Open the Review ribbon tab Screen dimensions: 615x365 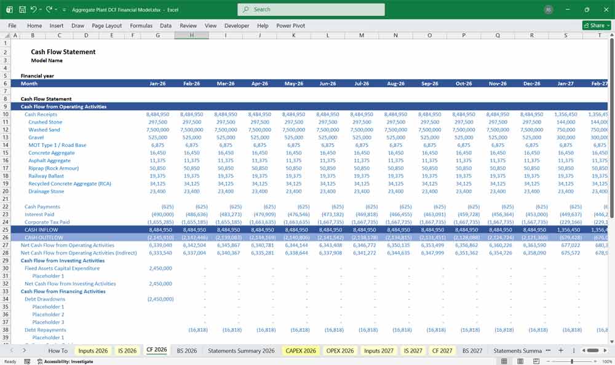(x=188, y=25)
